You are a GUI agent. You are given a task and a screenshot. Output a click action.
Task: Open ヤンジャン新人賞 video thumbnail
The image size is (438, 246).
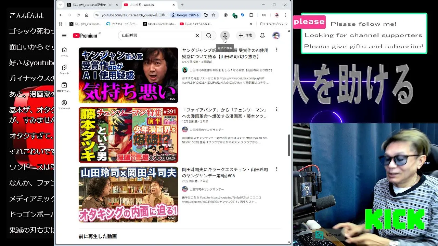coord(128,75)
